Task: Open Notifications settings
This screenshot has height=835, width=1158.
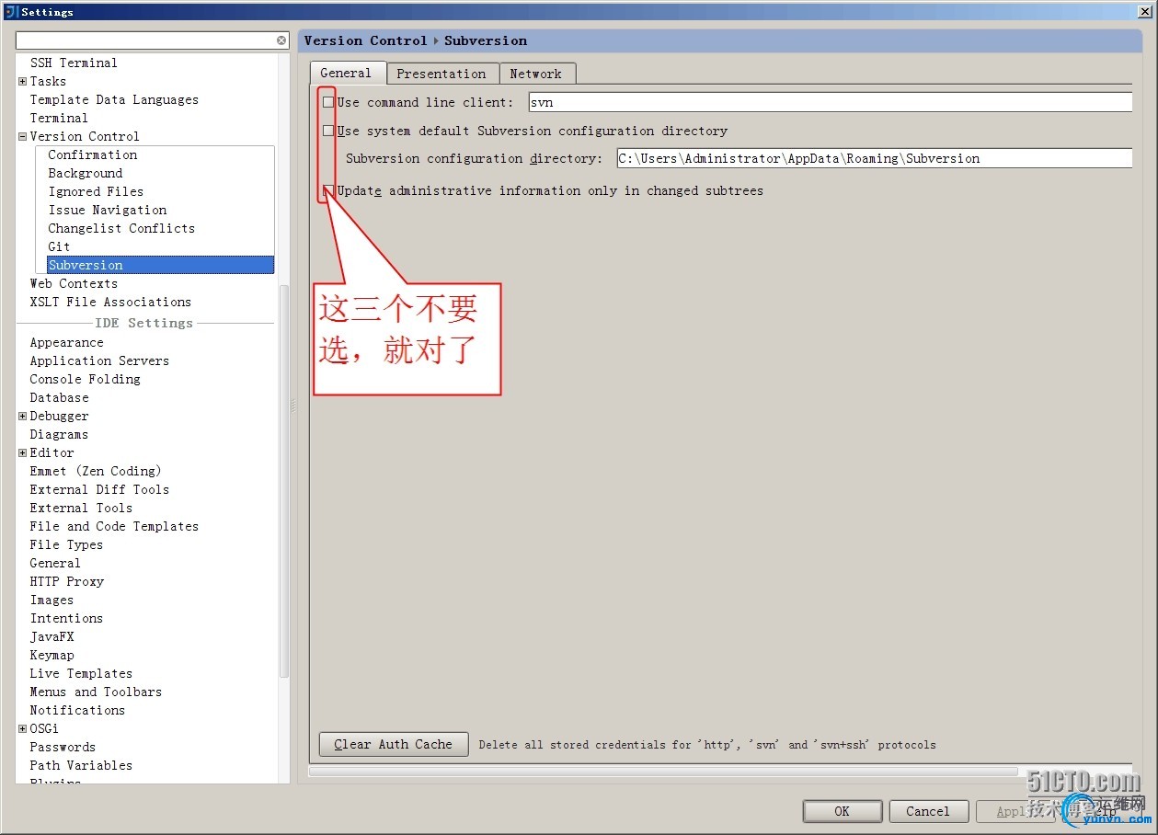Action: click(77, 710)
